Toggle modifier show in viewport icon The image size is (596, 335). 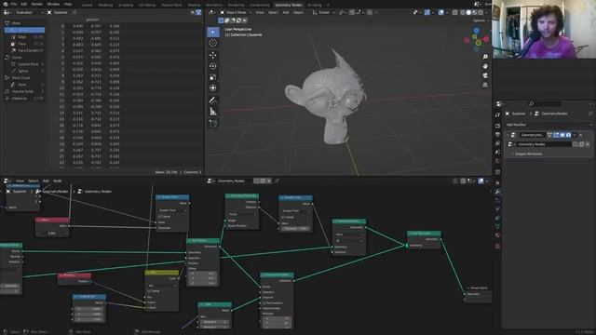(562, 135)
